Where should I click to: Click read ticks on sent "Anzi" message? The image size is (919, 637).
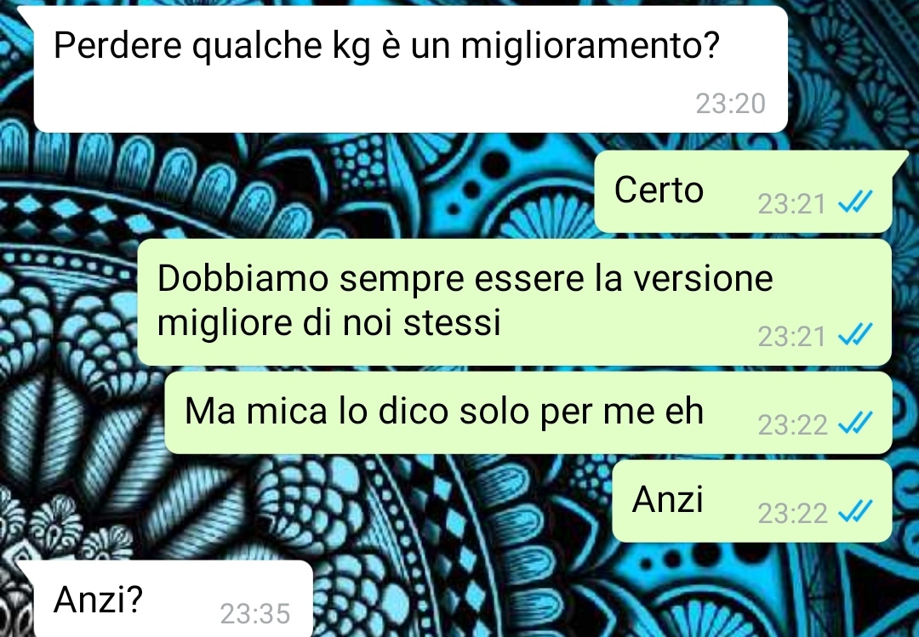[855, 512]
